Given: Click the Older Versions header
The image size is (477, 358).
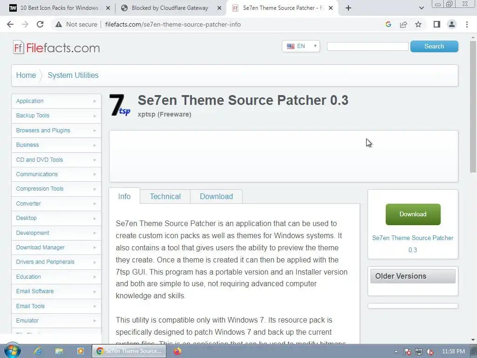Looking at the screenshot, I should click(413, 276).
